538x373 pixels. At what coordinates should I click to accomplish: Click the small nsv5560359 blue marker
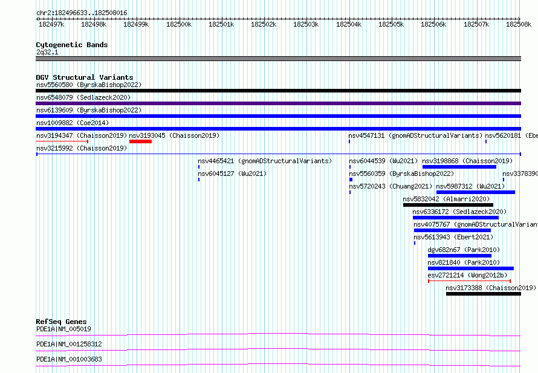351,180
